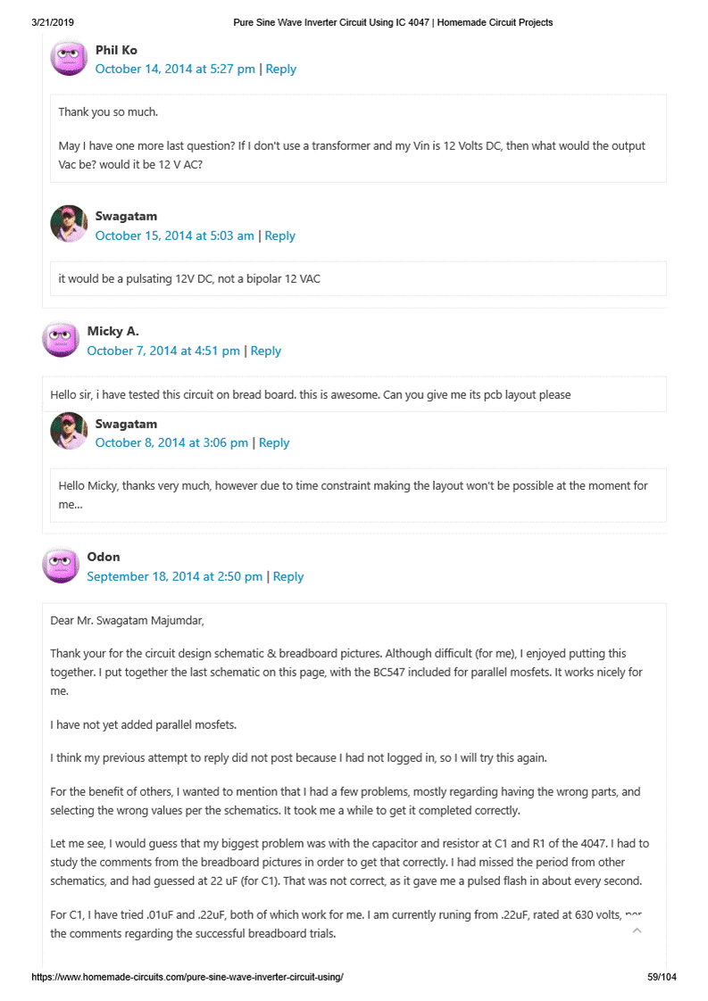The width and height of the screenshot is (708, 1001).
Task: Reply to Odon's comment
Action: point(288,576)
